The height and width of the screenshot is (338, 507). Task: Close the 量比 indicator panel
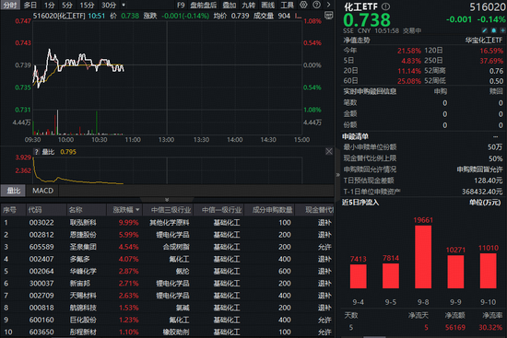329,151
